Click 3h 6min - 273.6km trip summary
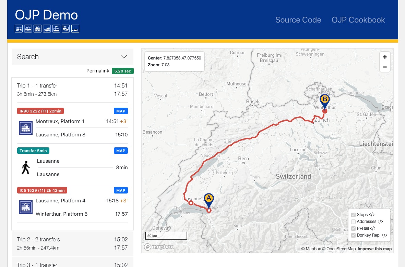 37,94
